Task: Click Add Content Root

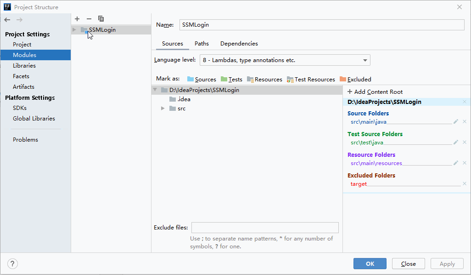Action: pyautogui.click(x=375, y=92)
